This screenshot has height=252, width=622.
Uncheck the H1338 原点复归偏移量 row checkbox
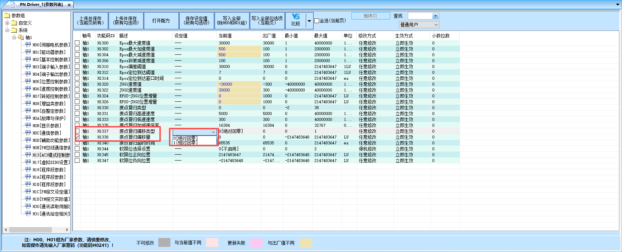(x=77, y=137)
